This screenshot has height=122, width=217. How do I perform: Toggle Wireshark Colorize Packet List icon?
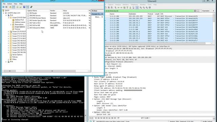pos(137,7)
